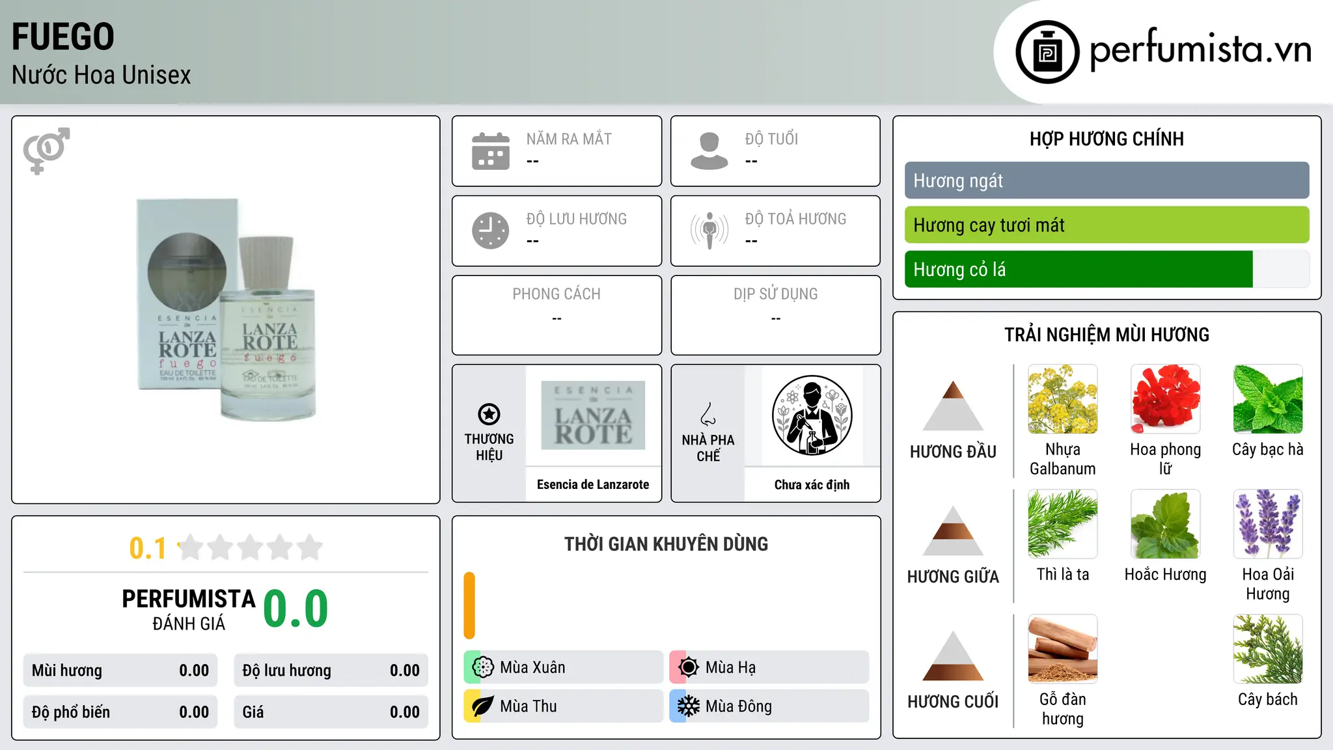Select the Hương cay tươi mát accord bar

coord(1106,225)
